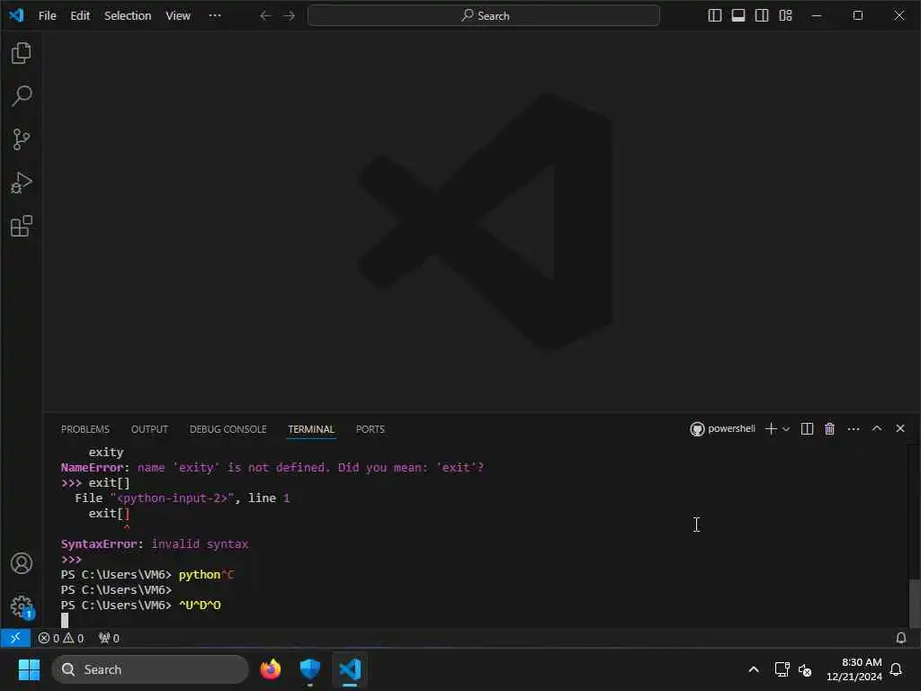Screen dimensions: 921x691
Task: Create a new terminal with plus icon
Action: click(771, 429)
